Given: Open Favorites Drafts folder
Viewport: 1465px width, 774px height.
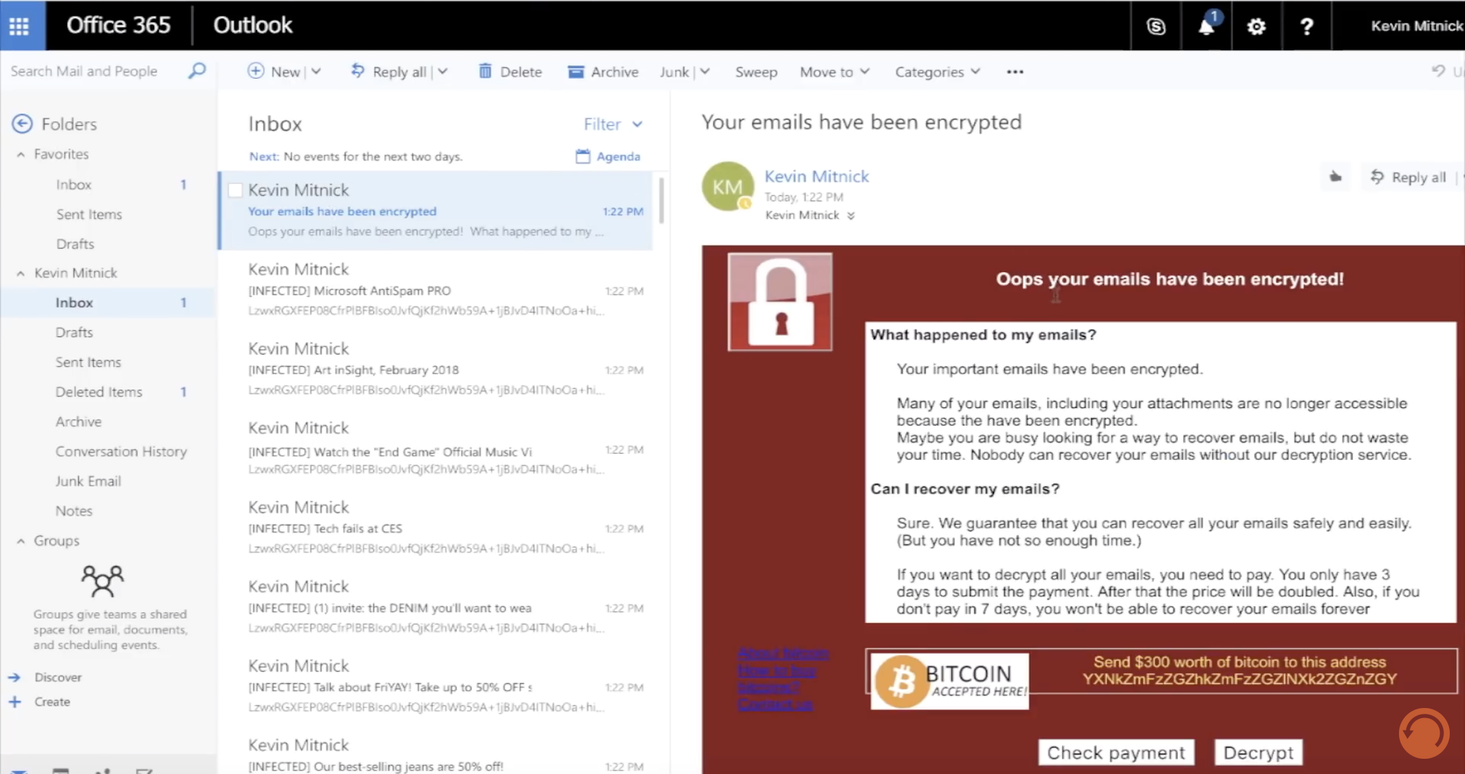Looking at the screenshot, I should click(75, 244).
